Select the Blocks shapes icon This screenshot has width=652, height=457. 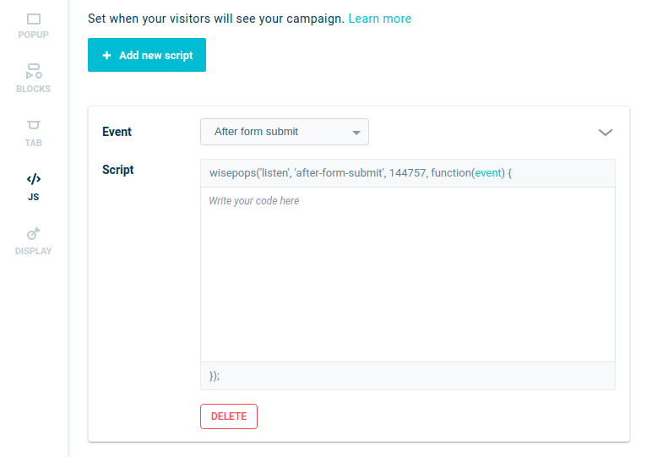point(34,71)
